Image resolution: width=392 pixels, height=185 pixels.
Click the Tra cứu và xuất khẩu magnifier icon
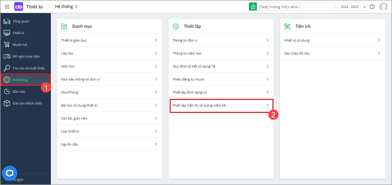(7, 68)
